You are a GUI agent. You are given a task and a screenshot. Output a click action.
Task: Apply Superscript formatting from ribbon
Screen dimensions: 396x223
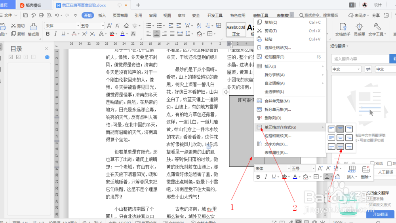click(85, 34)
